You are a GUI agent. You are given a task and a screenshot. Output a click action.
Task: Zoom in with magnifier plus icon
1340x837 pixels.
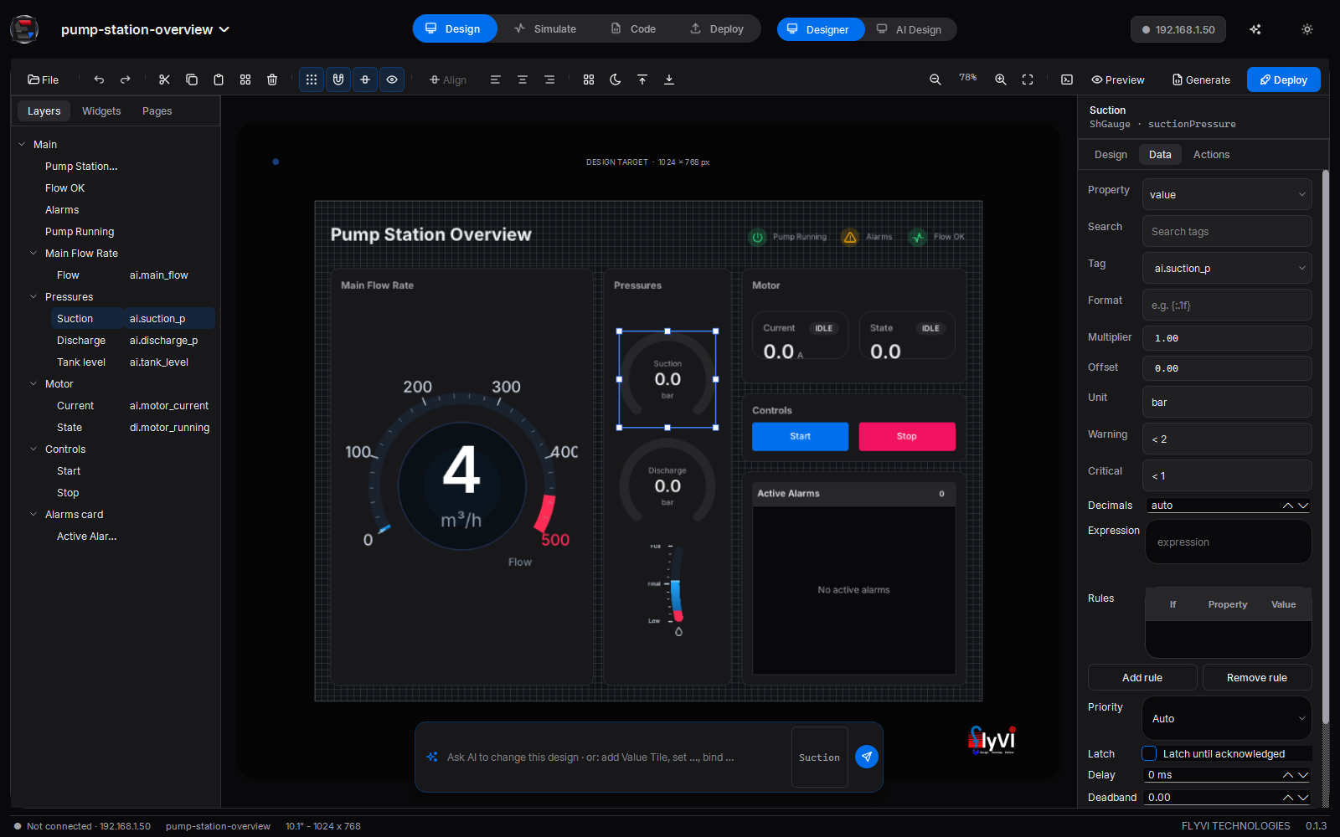coord(1001,80)
